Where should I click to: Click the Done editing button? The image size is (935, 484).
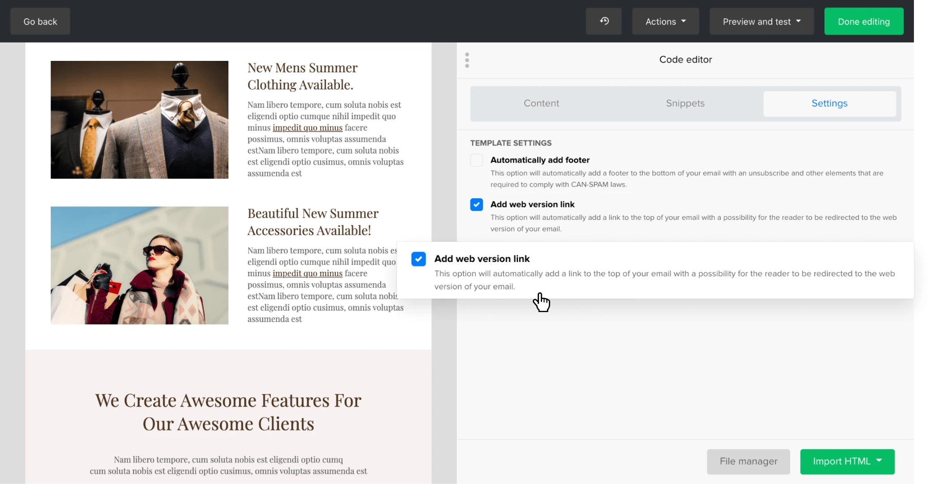point(863,21)
